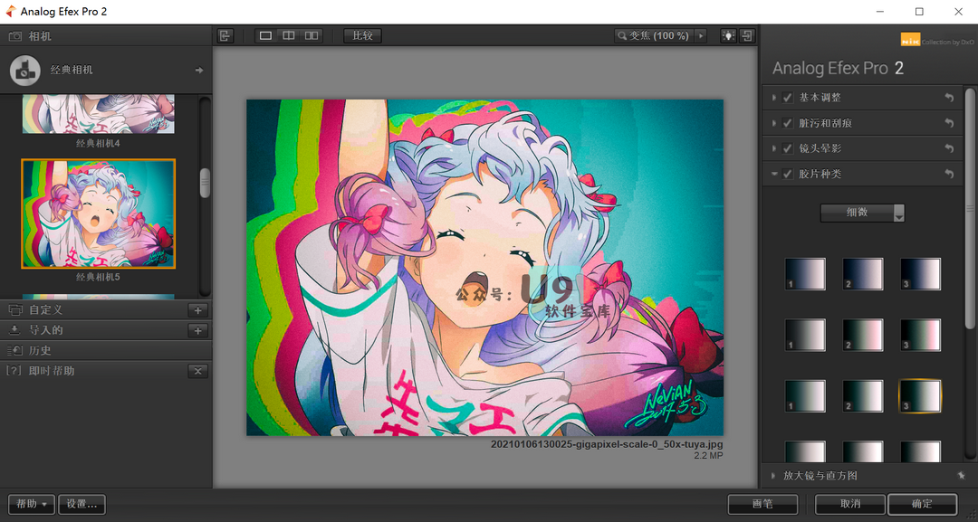Image resolution: width=978 pixels, height=522 pixels.
Task: Open the 细微 film type dropdown
Action: coord(862,213)
